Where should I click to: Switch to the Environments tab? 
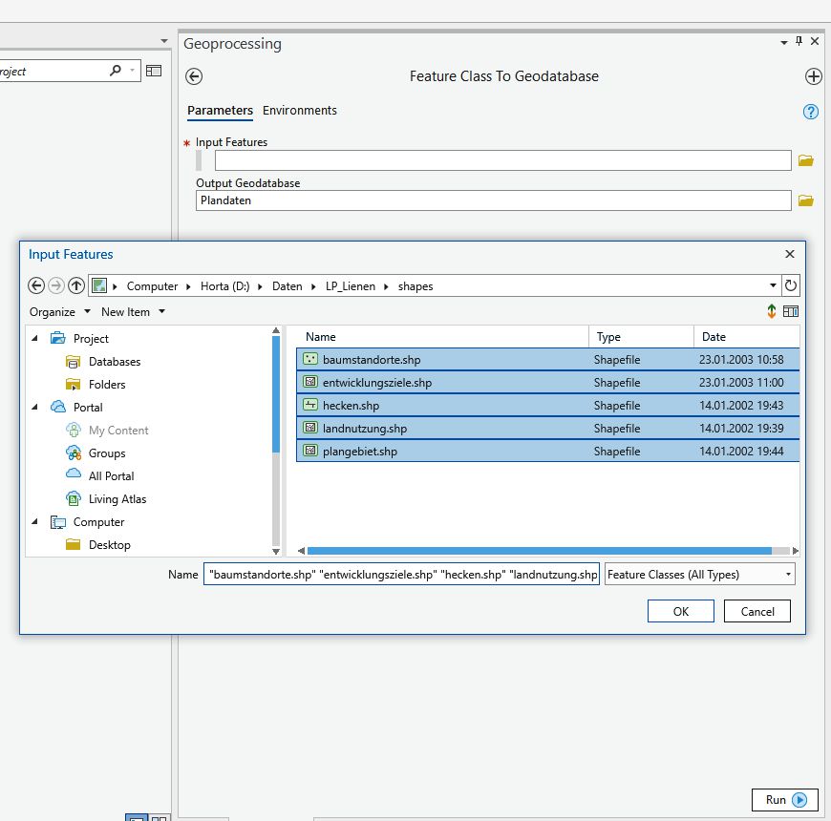point(300,111)
